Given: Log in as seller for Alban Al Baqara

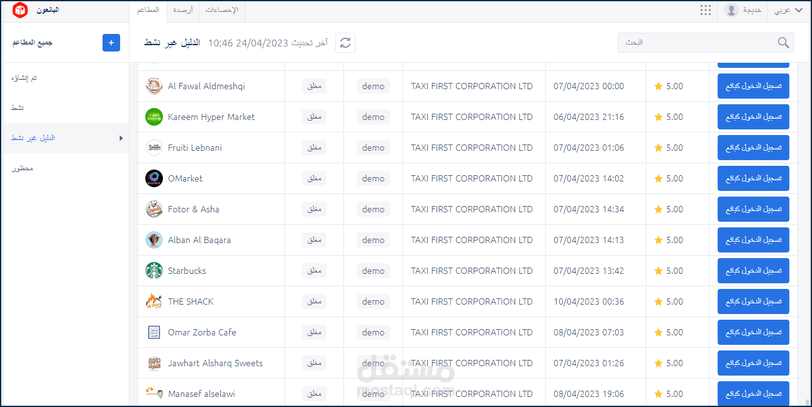Looking at the screenshot, I should pyautogui.click(x=753, y=240).
